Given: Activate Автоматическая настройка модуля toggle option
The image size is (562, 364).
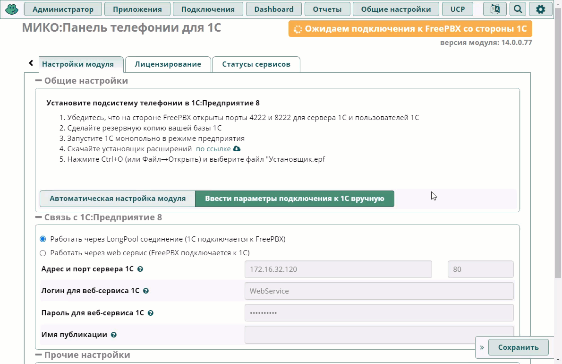Looking at the screenshot, I should pos(117,199).
